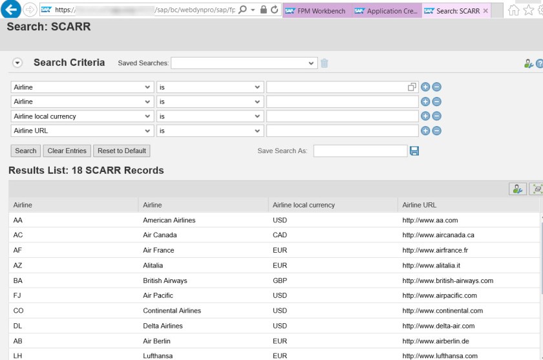Click the Clear Entries button
543x360 pixels.
pos(67,151)
